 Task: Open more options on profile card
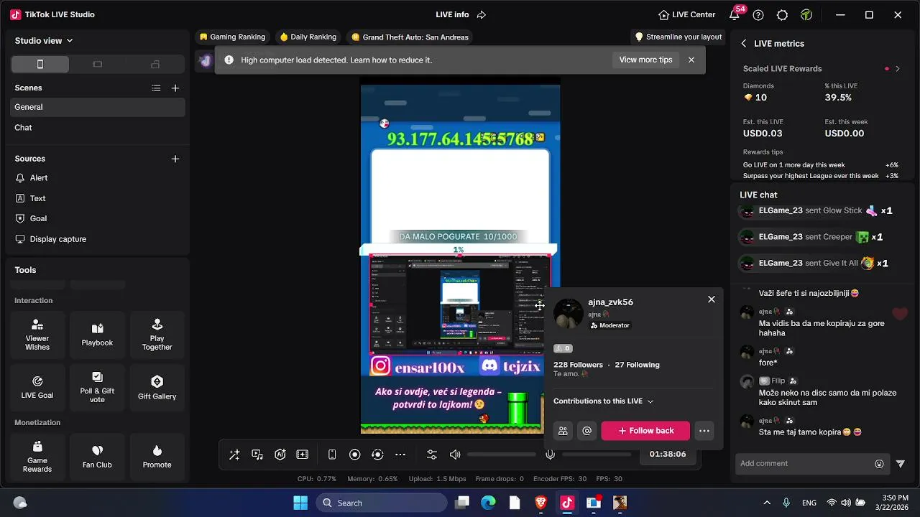point(704,431)
